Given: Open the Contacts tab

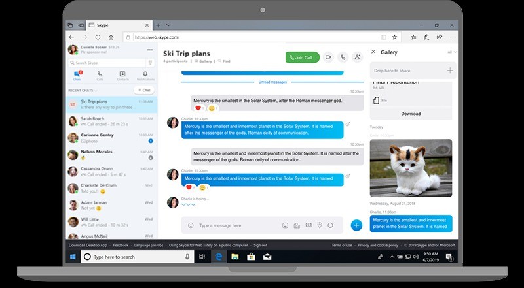Looking at the screenshot, I should (x=122, y=76).
